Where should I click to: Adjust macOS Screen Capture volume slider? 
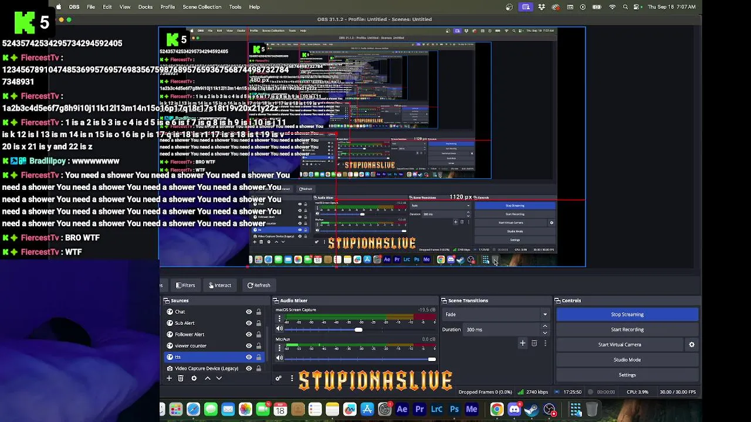(x=358, y=329)
